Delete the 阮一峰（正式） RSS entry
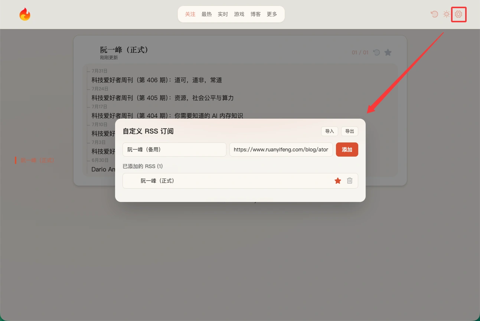 (x=350, y=181)
